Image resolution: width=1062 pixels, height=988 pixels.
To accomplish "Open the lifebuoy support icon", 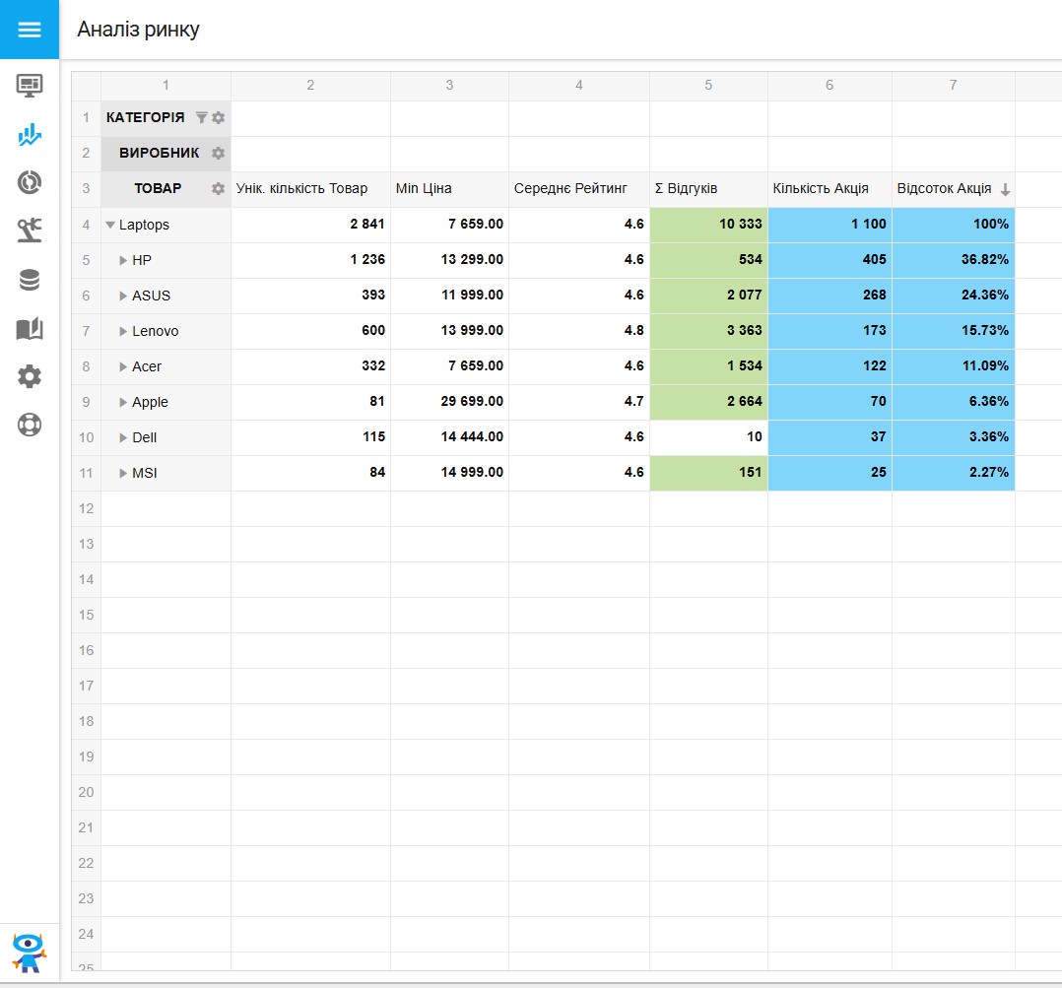I will [30, 425].
